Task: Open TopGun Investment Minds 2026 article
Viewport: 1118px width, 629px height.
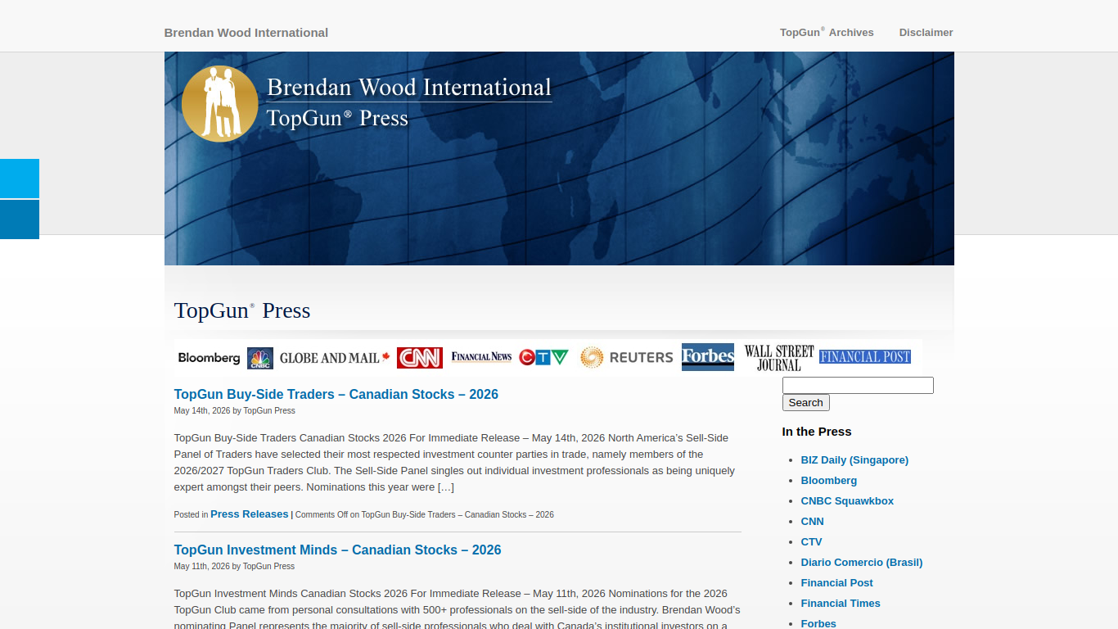Action: [337, 550]
